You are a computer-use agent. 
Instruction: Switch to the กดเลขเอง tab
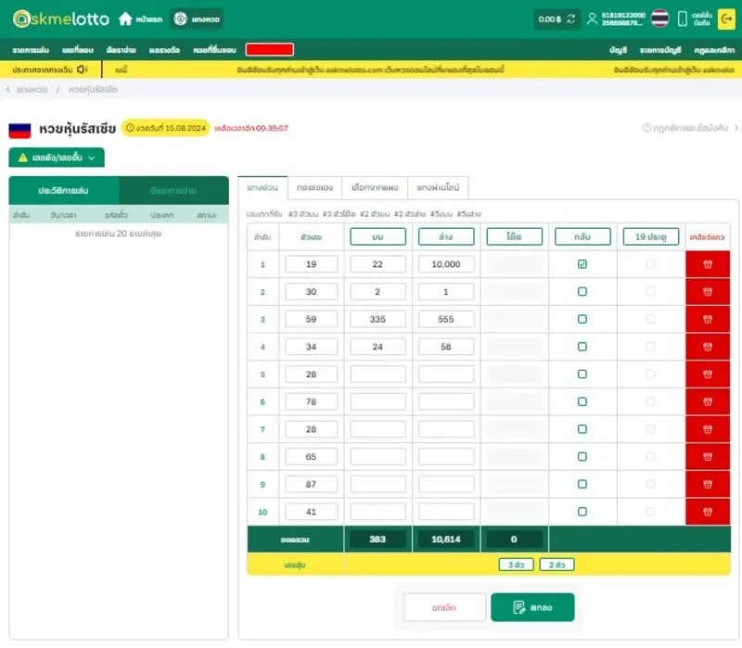[313, 187]
